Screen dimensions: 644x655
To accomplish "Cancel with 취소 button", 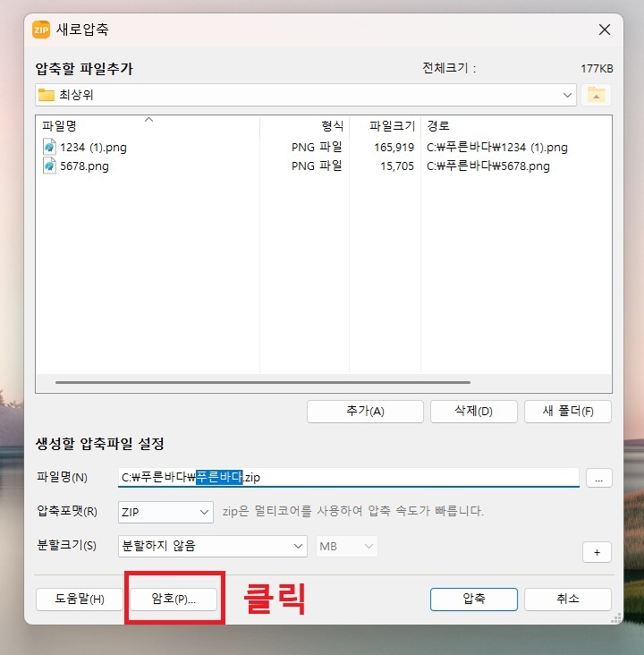I will [568, 600].
